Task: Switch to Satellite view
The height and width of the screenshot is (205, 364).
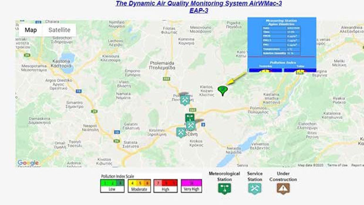Action: pyautogui.click(x=59, y=30)
